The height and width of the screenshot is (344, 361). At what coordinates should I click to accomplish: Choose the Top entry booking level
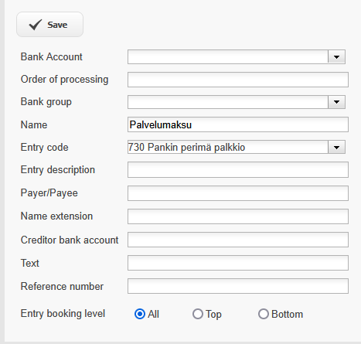click(198, 314)
